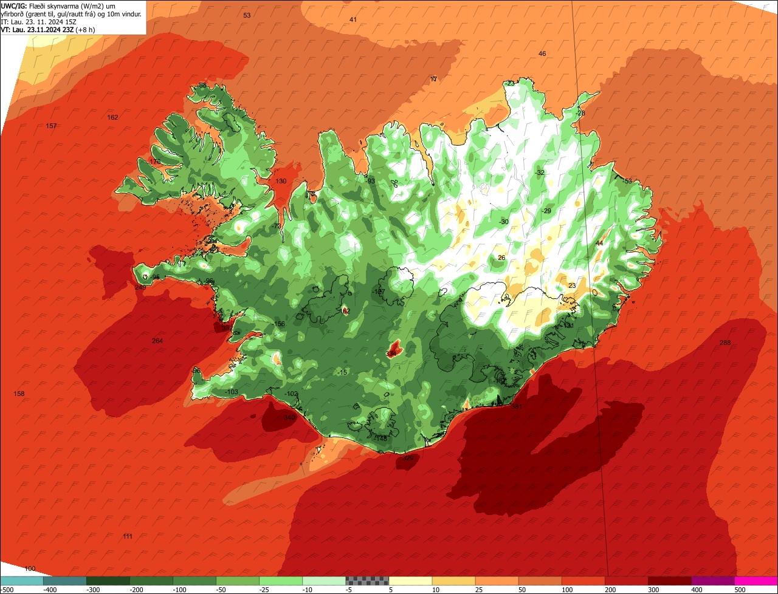Click the map value 130 in Húnaflói bay
The width and height of the screenshot is (778, 594).
click(281, 182)
